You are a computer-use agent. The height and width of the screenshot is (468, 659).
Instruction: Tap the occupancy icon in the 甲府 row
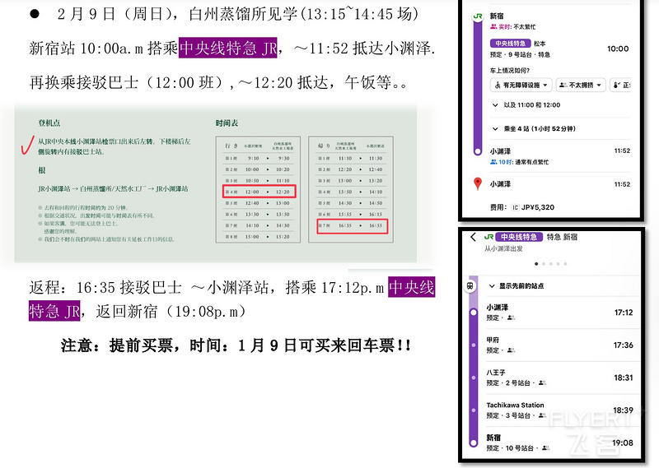coord(511,350)
